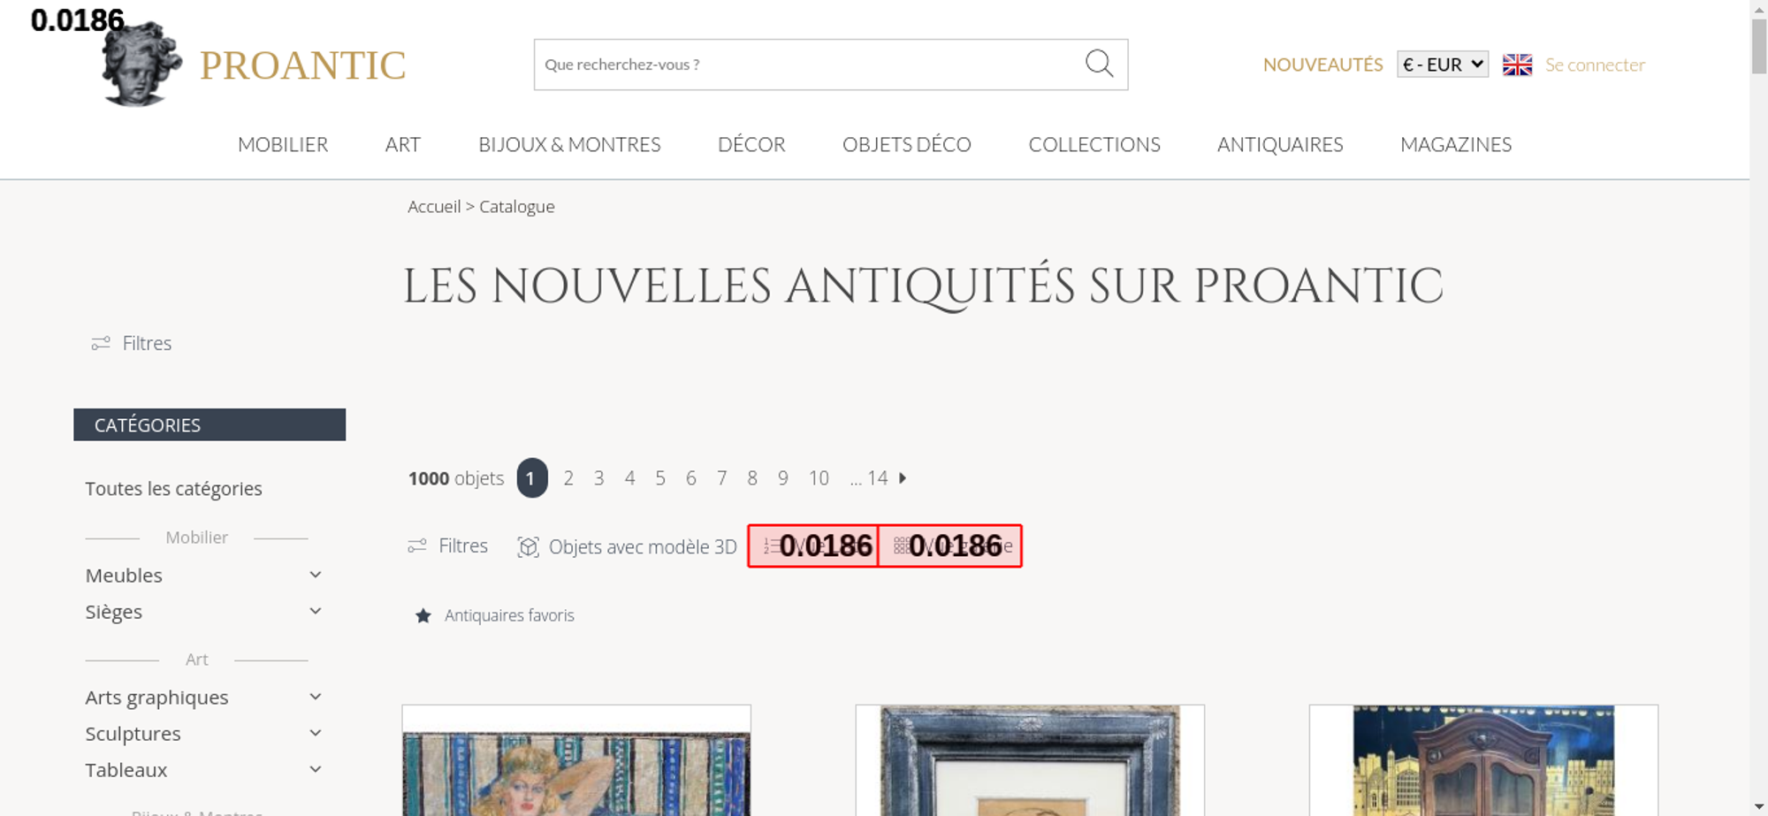Screen dimensions: 1768x816
Task: Show objects with 3D model
Action: pos(627,546)
